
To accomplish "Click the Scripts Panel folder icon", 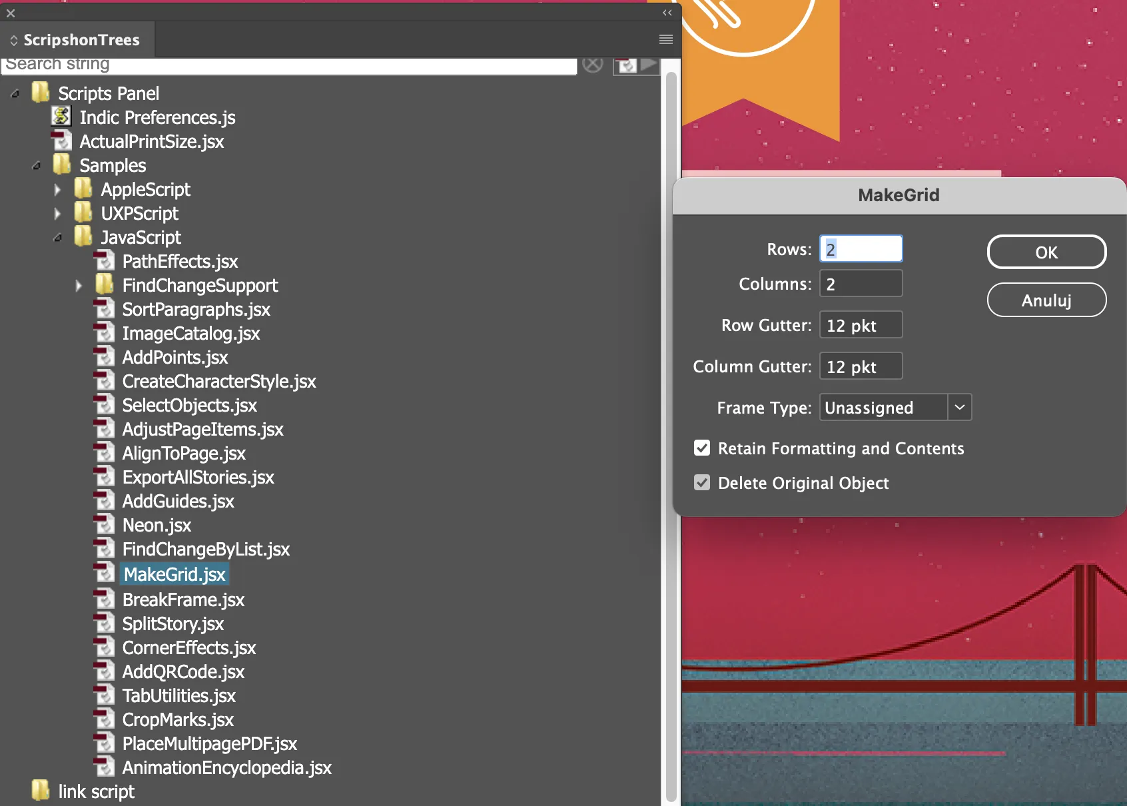I will (x=41, y=93).
